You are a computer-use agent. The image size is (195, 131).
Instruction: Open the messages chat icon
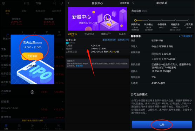click(x=61, y=3)
